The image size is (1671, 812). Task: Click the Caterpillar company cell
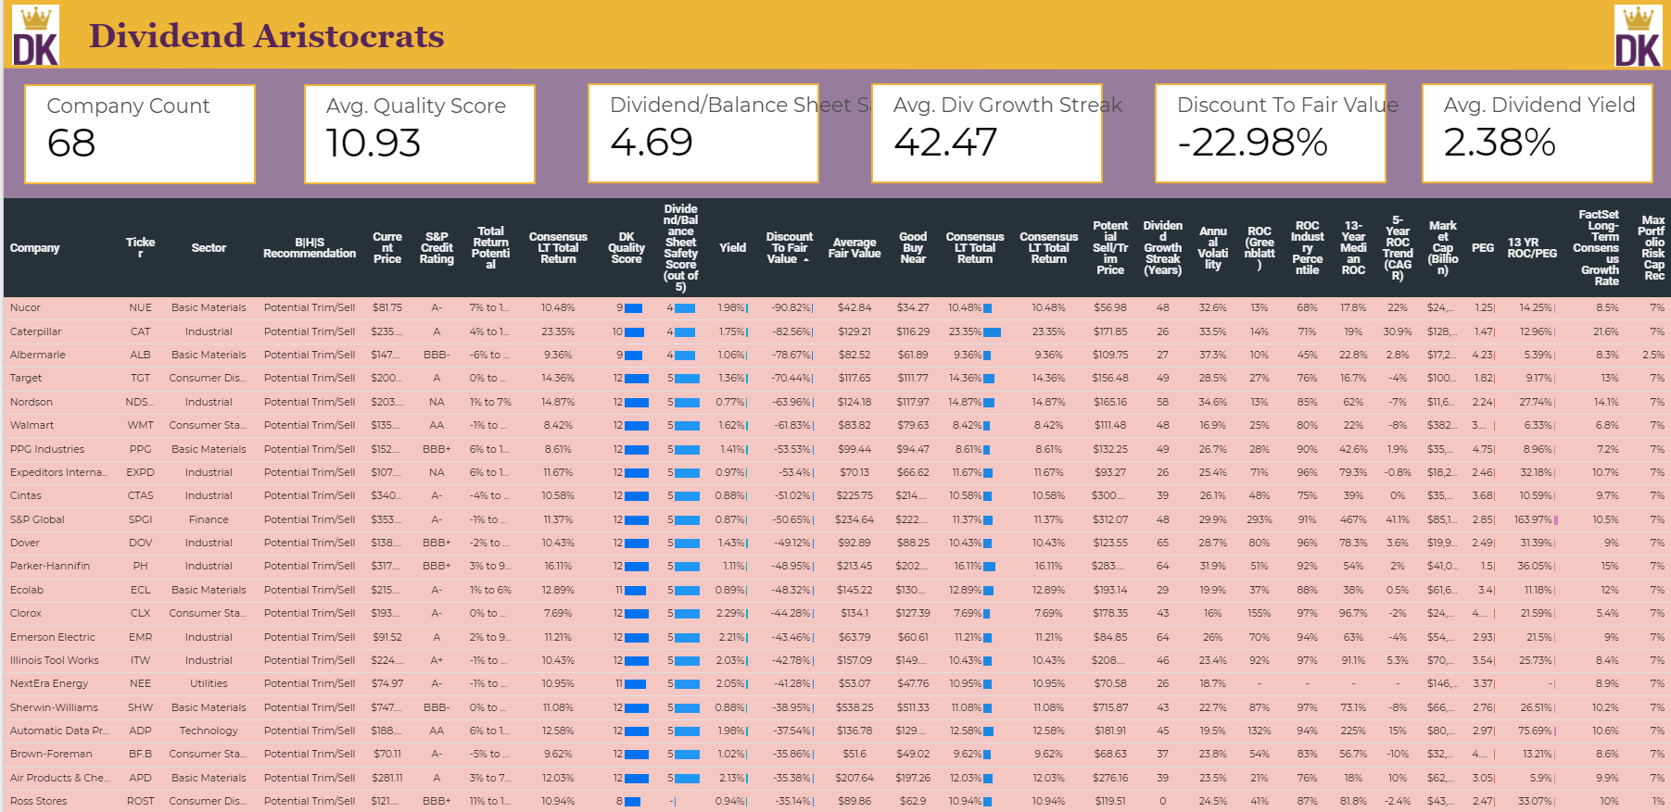click(35, 331)
